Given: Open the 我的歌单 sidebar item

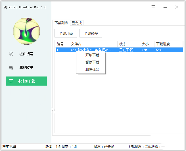Looking at the screenshot, I should coord(26,67).
